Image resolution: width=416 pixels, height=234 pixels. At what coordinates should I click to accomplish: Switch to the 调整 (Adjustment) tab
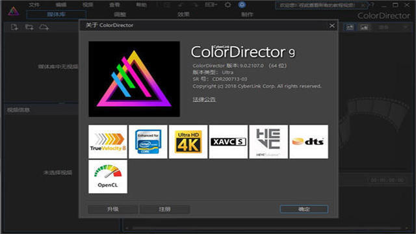tap(120, 14)
